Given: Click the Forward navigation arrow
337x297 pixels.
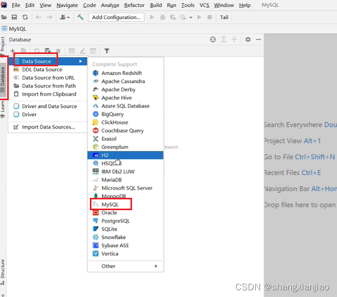Looking at the screenshot, I should (49, 17).
